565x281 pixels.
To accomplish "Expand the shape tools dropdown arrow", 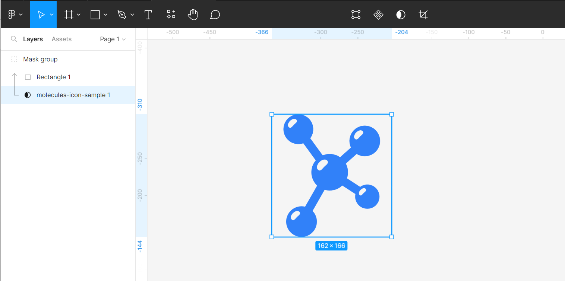I will pos(105,15).
